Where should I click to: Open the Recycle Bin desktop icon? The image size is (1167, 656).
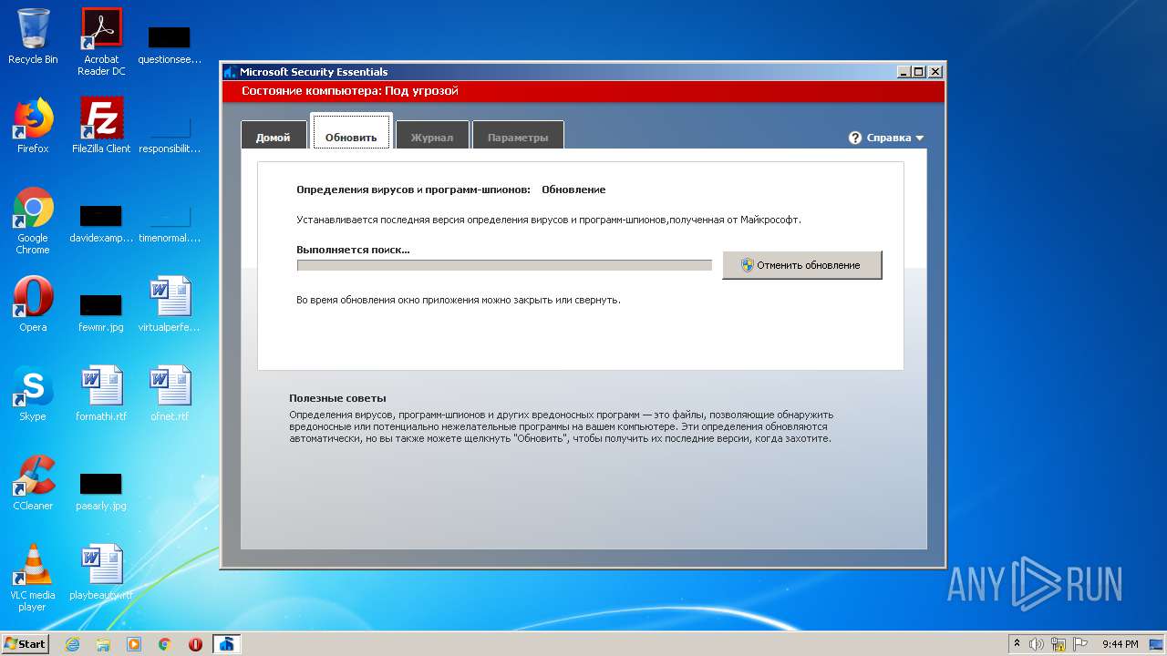(33, 36)
